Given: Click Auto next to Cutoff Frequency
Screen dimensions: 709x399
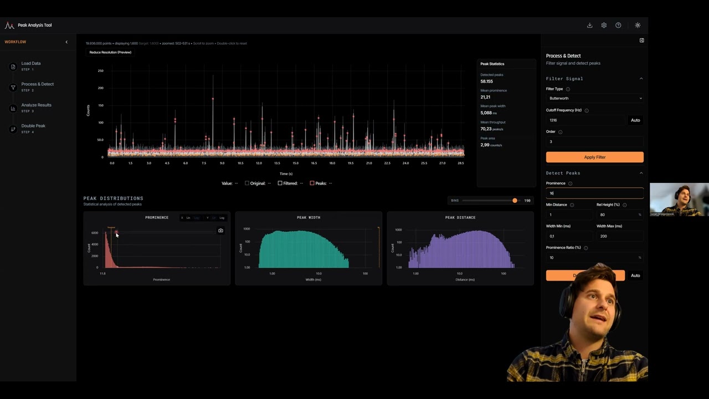Looking at the screenshot, I should [x=635, y=120].
